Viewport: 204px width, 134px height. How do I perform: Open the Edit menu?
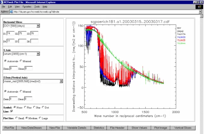[x=10, y=7]
